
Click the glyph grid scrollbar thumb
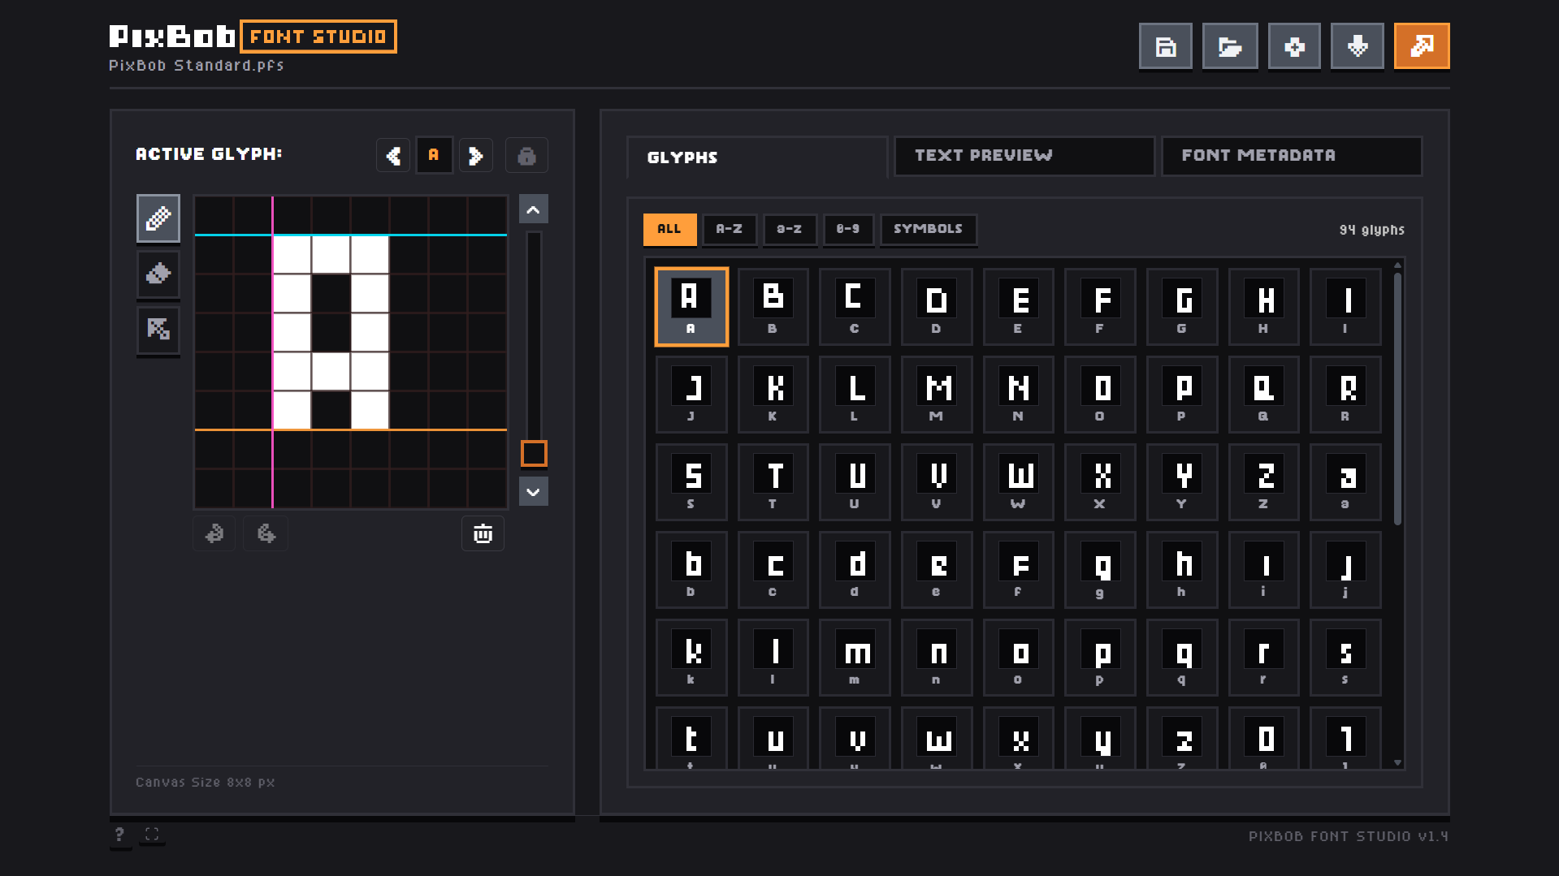click(x=1397, y=399)
